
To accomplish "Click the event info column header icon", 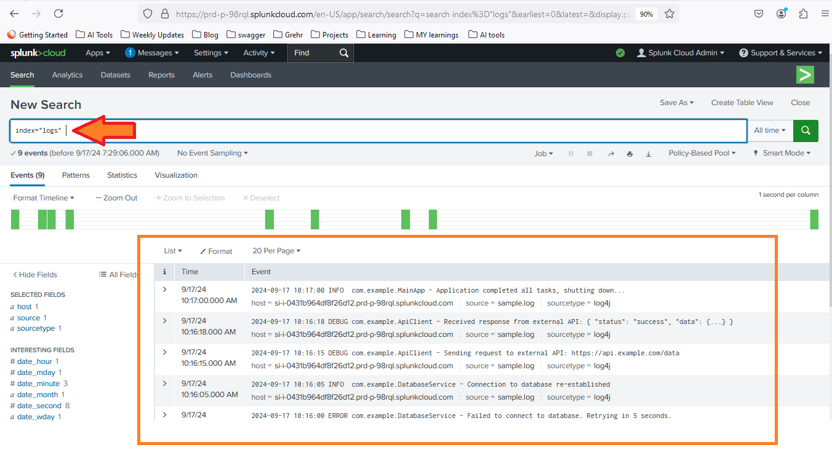I will 164,272.
